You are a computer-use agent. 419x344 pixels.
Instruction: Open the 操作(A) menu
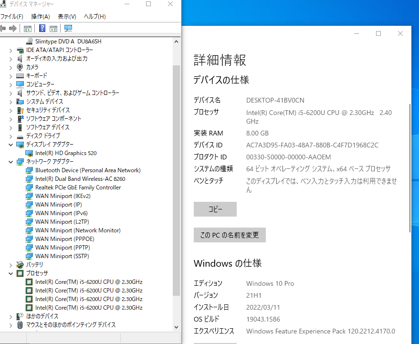(41, 17)
